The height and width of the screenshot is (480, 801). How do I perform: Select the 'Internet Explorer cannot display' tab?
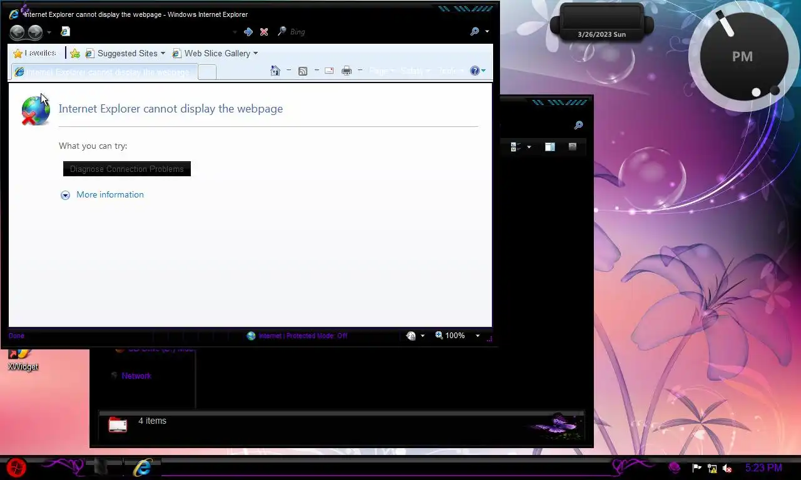[x=103, y=72]
